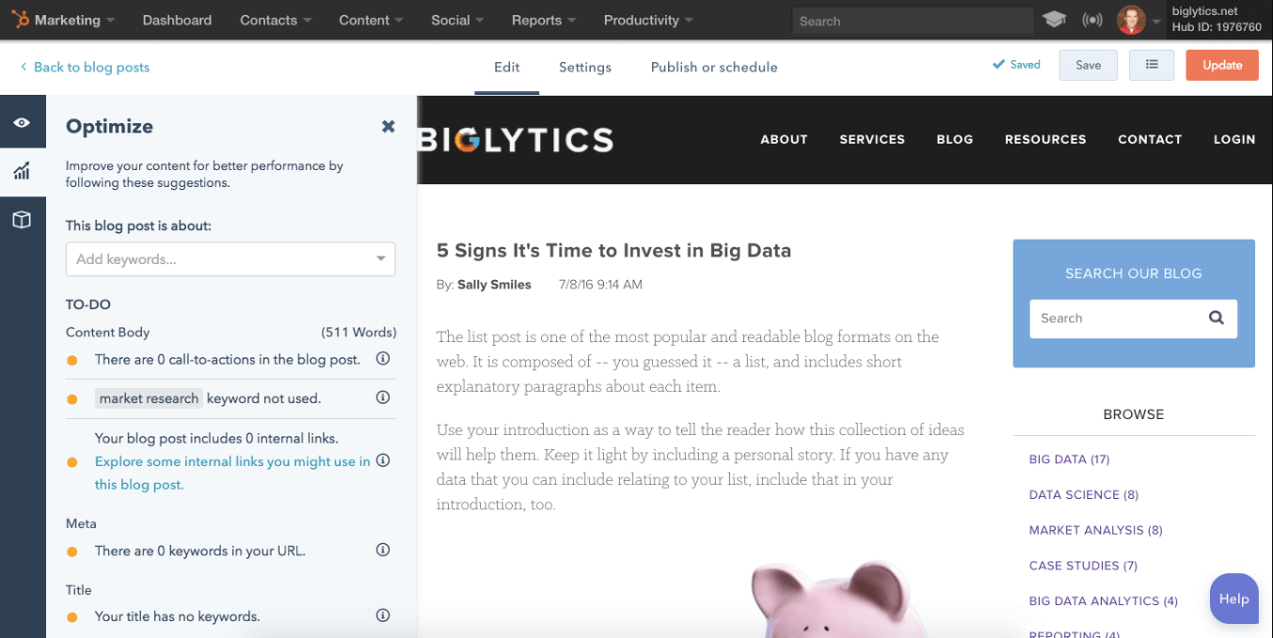Open the 'Add keywords' dropdown

(x=231, y=258)
